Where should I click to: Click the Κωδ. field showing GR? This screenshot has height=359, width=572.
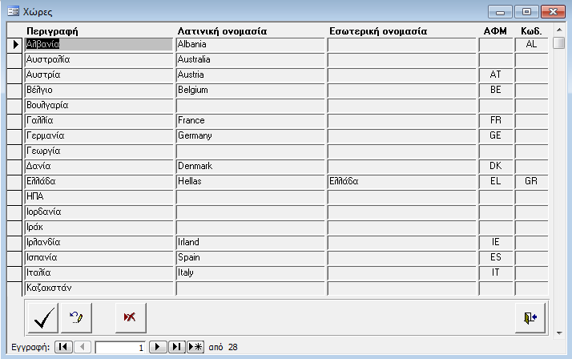pos(530,182)
